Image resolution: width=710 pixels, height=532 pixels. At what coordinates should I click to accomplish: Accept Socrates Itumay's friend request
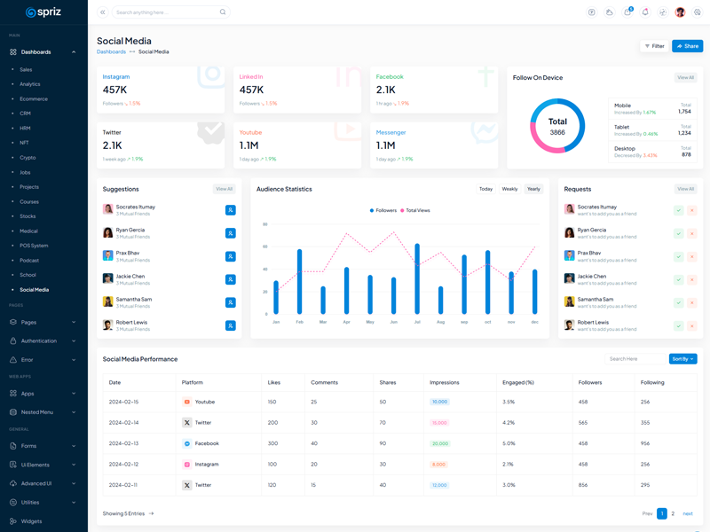(x=678, y=210)
